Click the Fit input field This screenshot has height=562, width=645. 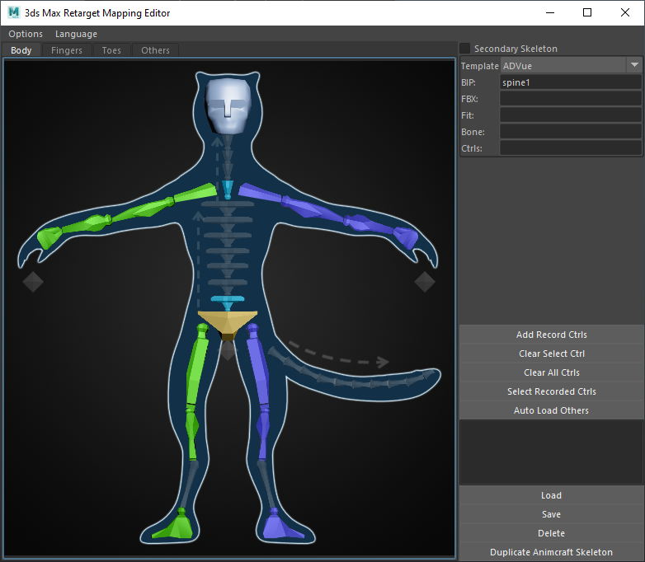click(x=571, y=115)
